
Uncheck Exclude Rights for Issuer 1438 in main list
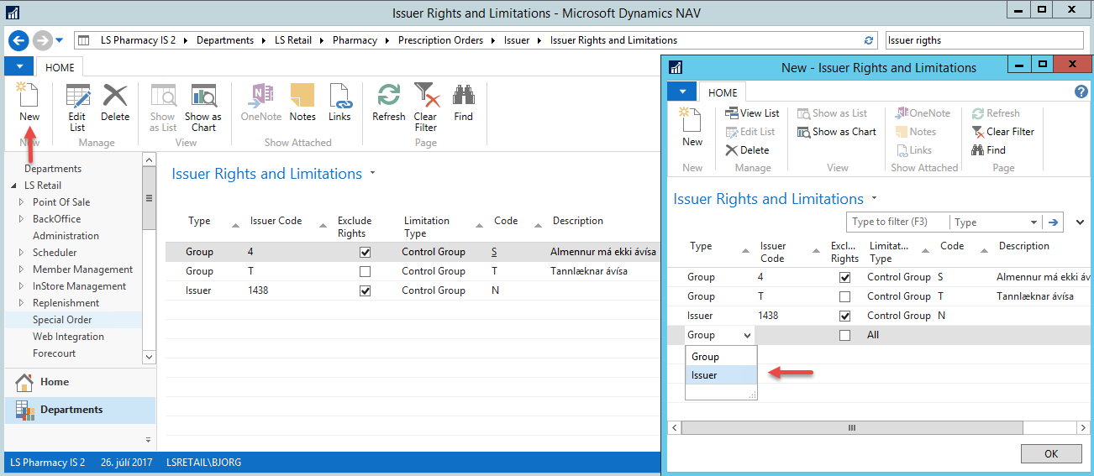click(x=365, y=290)
